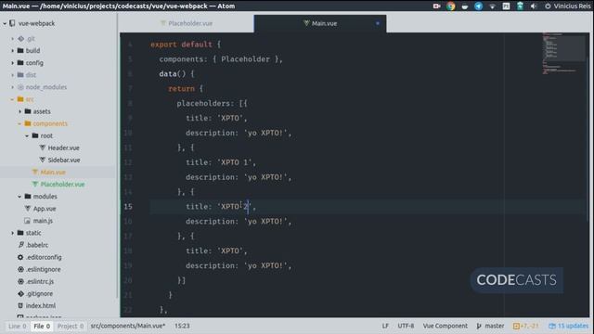
Task: Click the Header.vue Vue file icon
Action: tap(43, 148)
